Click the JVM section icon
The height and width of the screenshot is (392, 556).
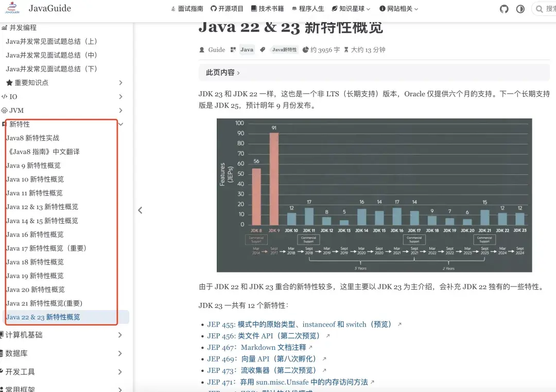point(5,110)
